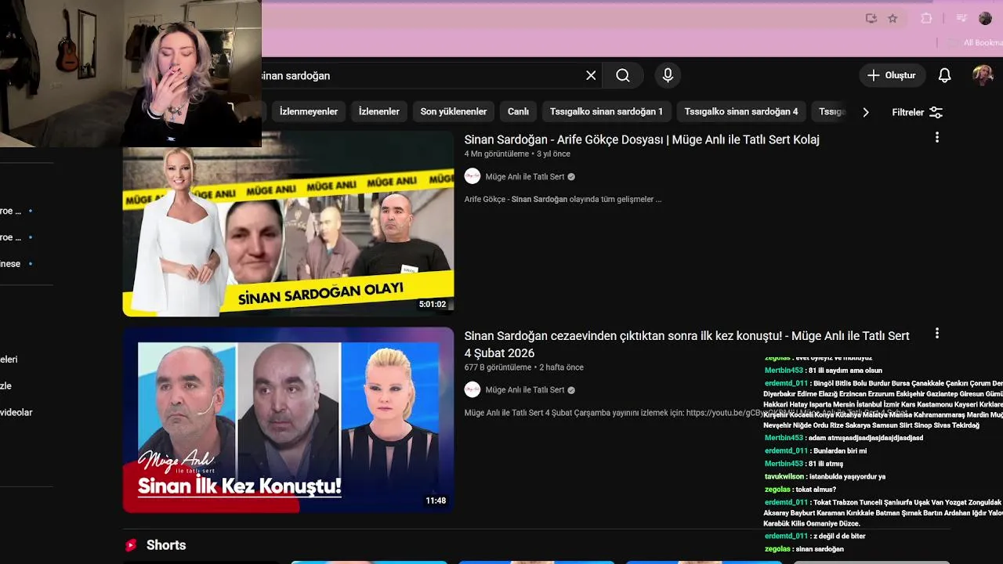Click the install app icon in address bar
This screenshot has width=1003, height=564.
coord(871,19)
